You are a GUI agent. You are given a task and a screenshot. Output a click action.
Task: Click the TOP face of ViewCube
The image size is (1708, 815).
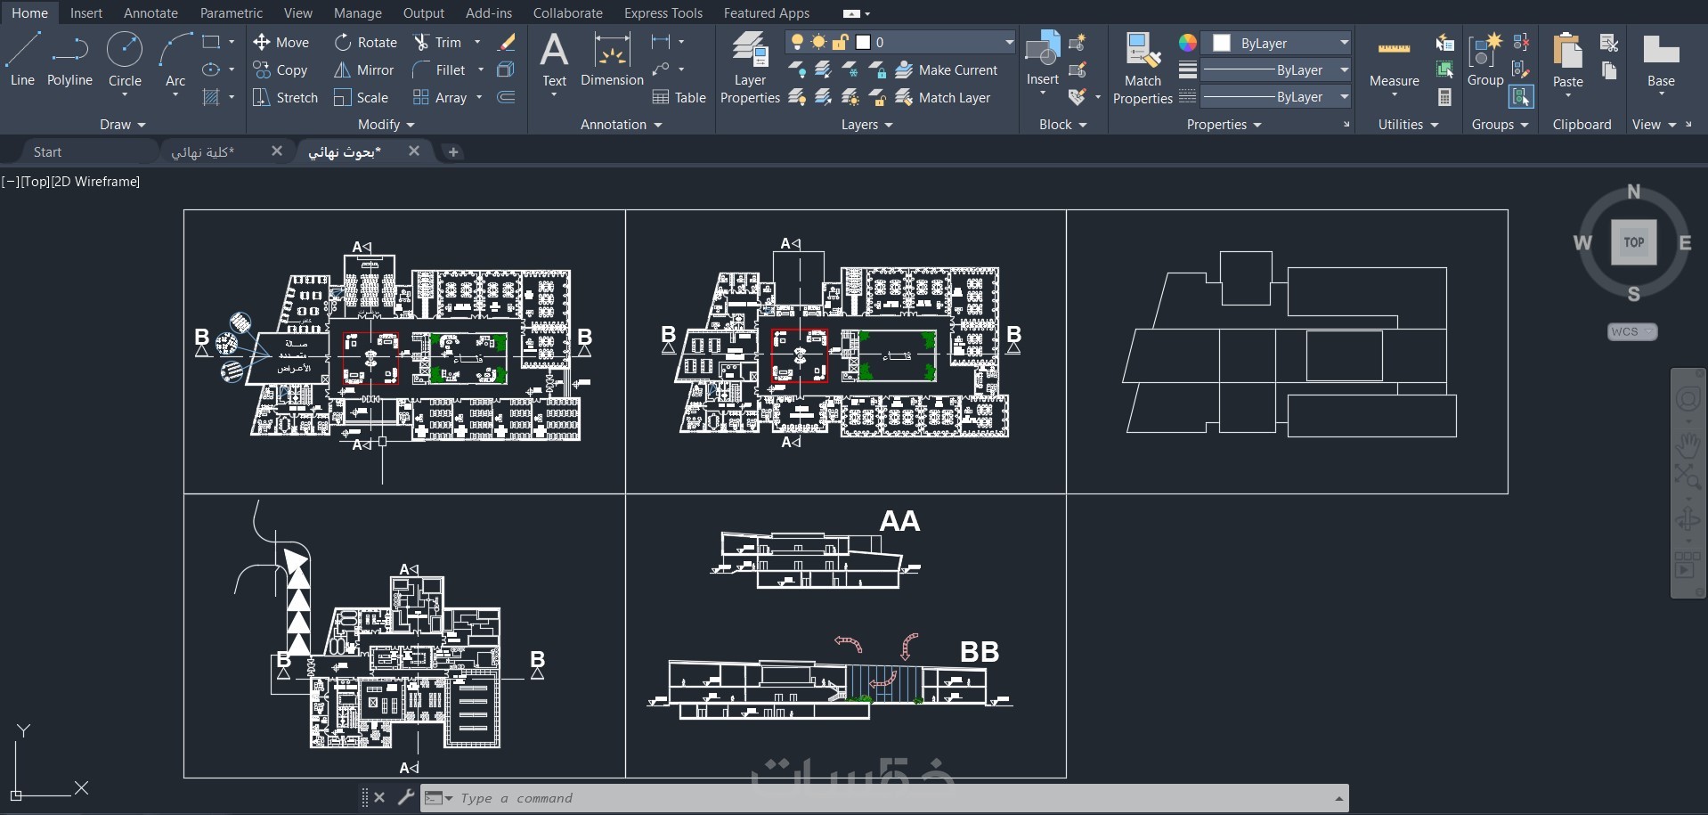[1633, 242]
